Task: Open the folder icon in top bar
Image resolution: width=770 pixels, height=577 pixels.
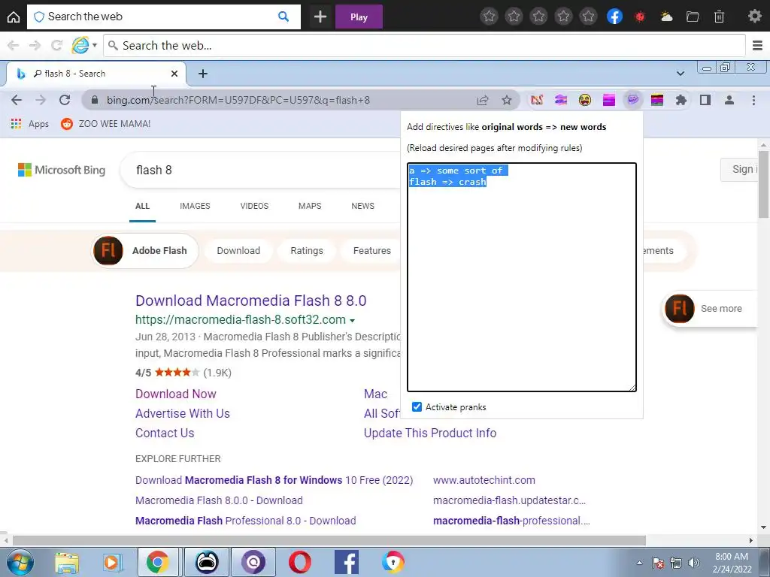Action: click(x=693, y=17)
